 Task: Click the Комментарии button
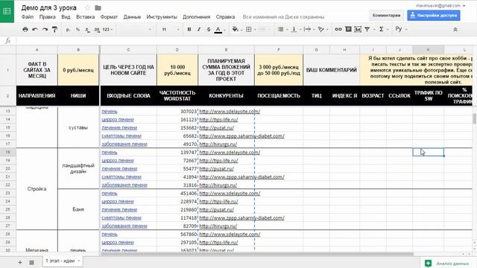click(386, 15)
